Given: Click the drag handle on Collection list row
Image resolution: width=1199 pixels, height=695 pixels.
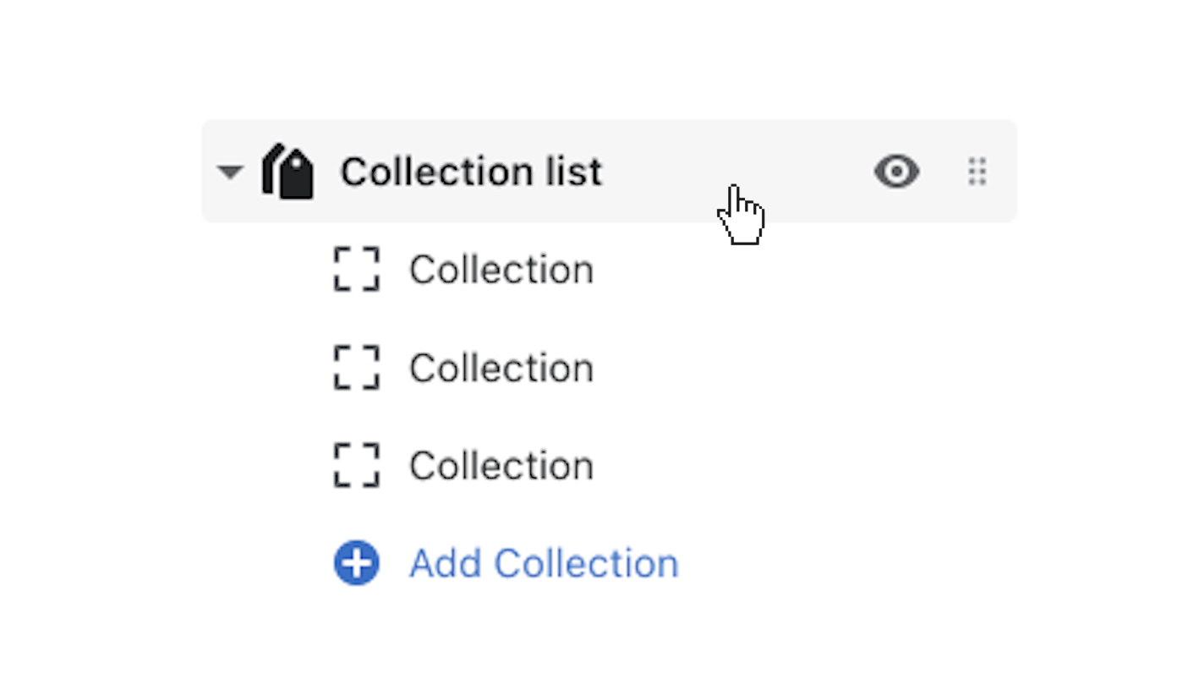Looking at the screenshot, I should click(x=977, y=172).
